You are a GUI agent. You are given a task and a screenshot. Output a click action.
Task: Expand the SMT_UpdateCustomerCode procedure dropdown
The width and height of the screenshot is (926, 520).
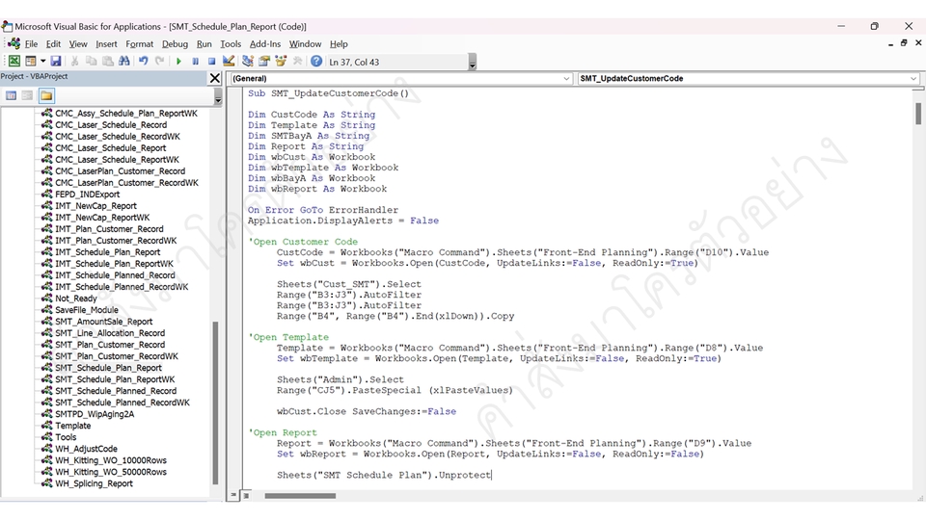913,78
